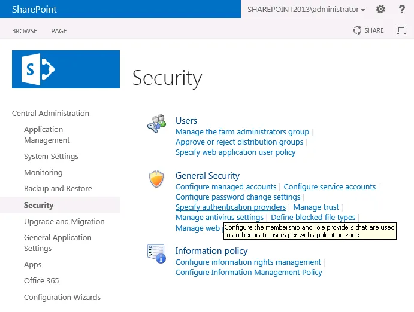Click the General Security heading
This screenshot has width=414, height=312.
207,176
